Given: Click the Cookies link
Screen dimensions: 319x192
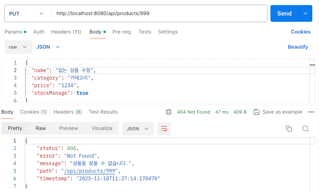Looking at the screenshot, I should coord(301,32).
